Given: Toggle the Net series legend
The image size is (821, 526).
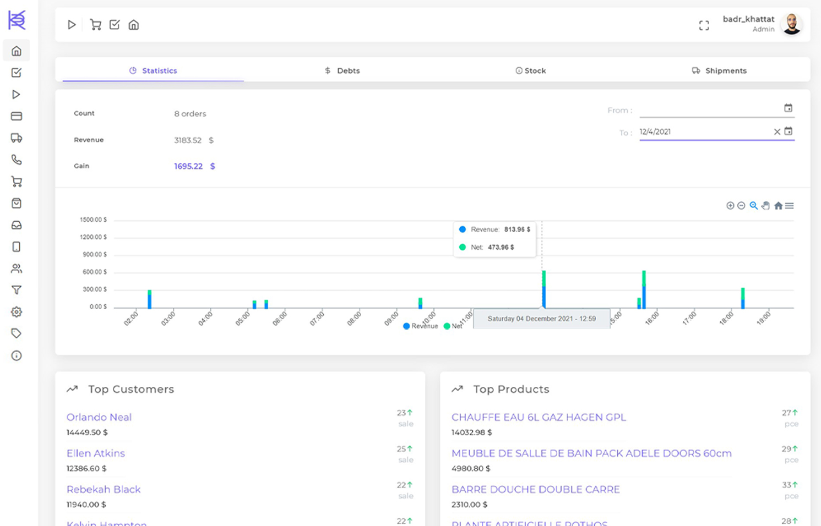Looking at the screenshot, I should 453,326.
